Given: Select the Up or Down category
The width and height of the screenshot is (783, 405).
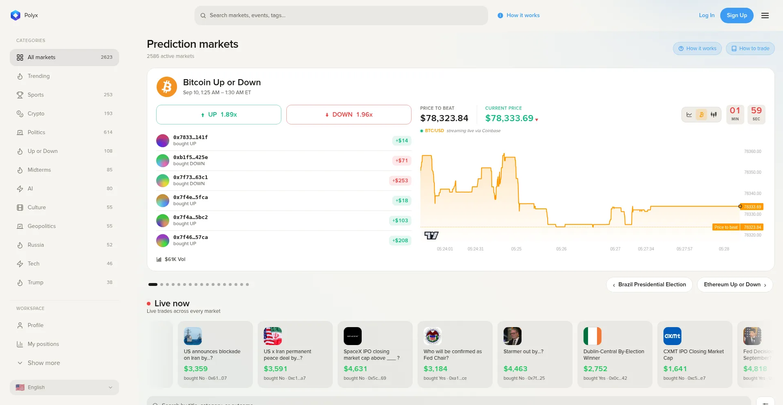Looking at the screenshot, I should pyautogui.click(x=64, y=151).
